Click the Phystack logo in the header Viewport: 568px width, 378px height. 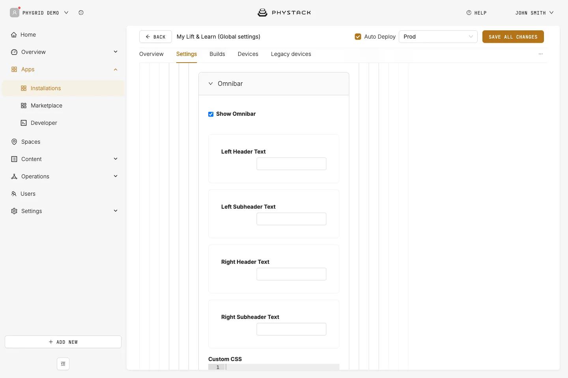[284, 13]
